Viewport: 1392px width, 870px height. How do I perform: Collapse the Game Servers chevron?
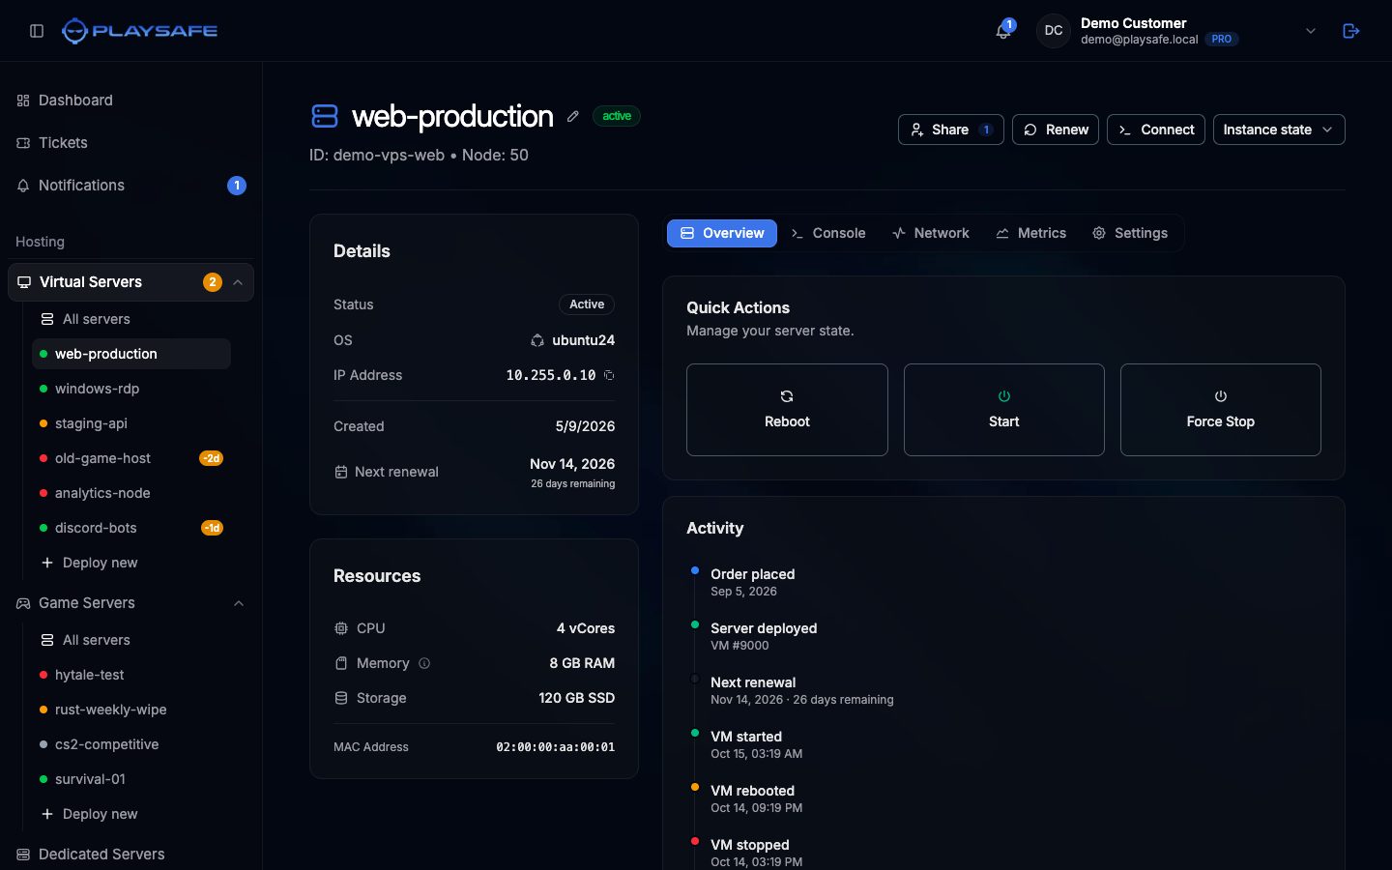[x=239, y=603]
